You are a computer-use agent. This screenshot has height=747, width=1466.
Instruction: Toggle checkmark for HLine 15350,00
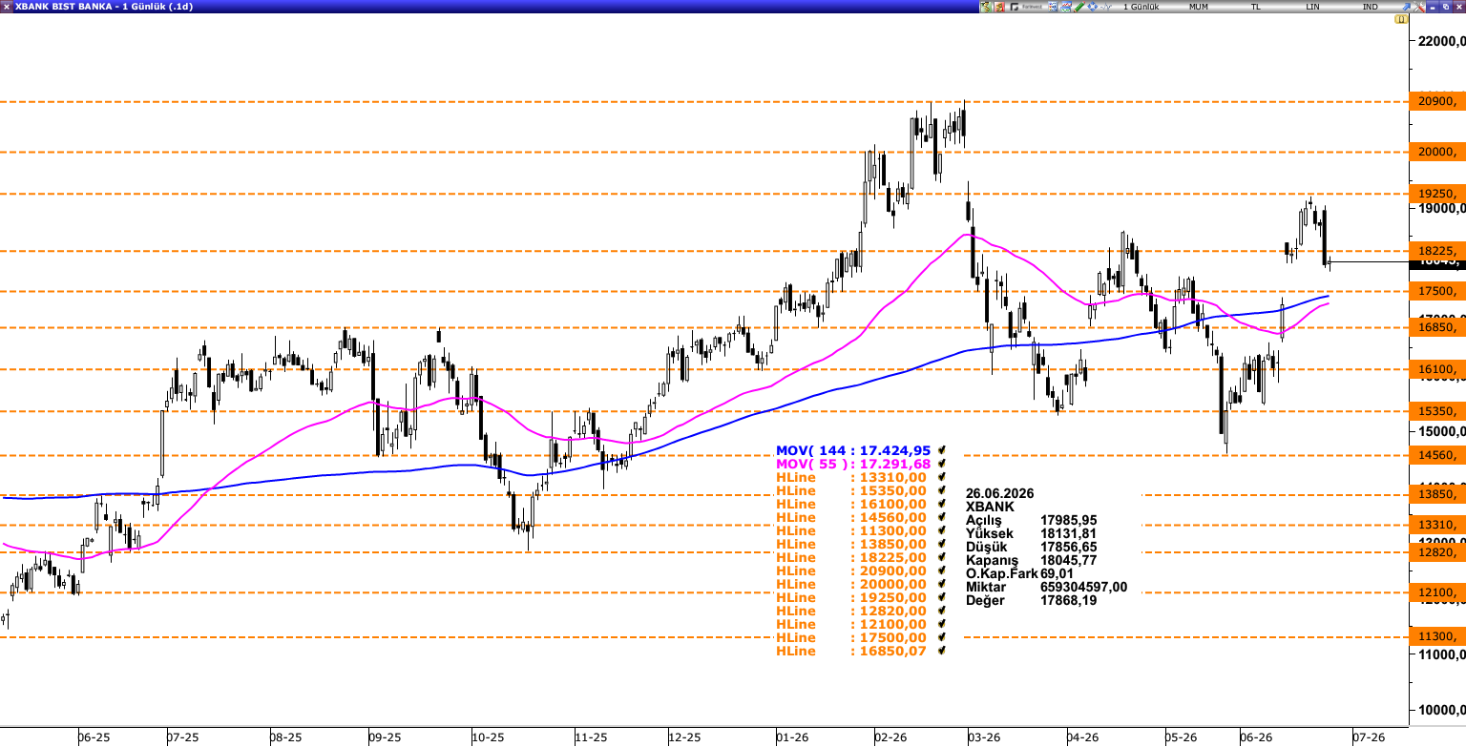pos(941,490)
